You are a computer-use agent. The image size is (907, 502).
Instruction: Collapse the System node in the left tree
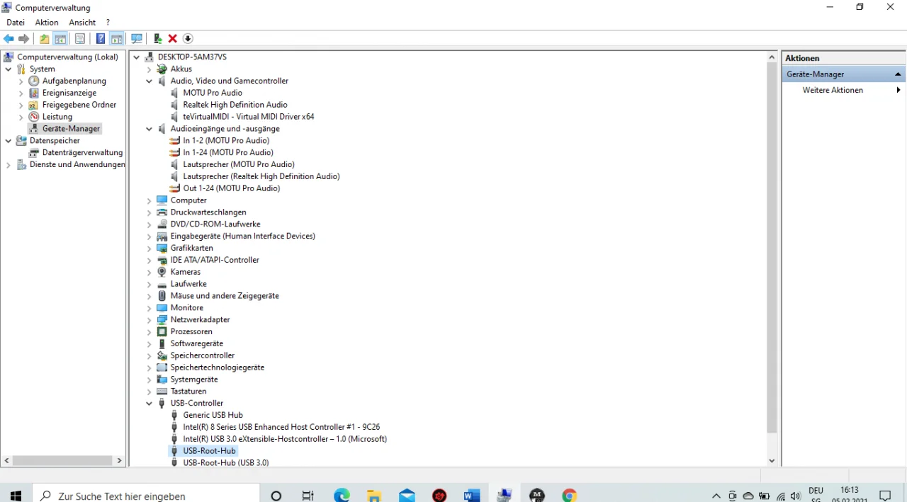point(9,69)
